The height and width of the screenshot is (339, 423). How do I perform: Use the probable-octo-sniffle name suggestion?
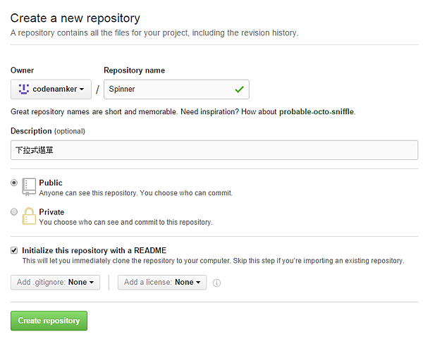pyautogui.click(x=317, y=111)
